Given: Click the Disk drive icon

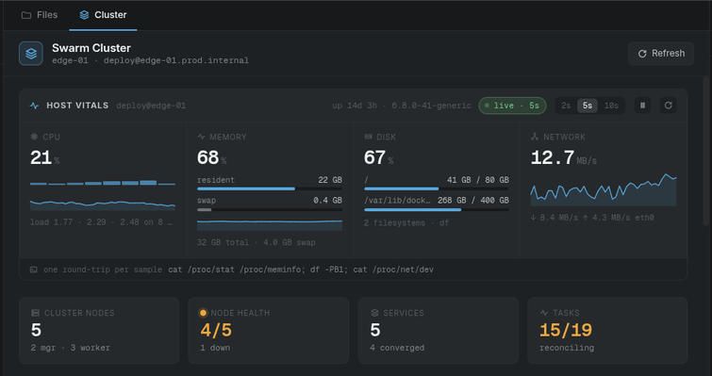Looking at the screenshot, I should pos(368,137).
